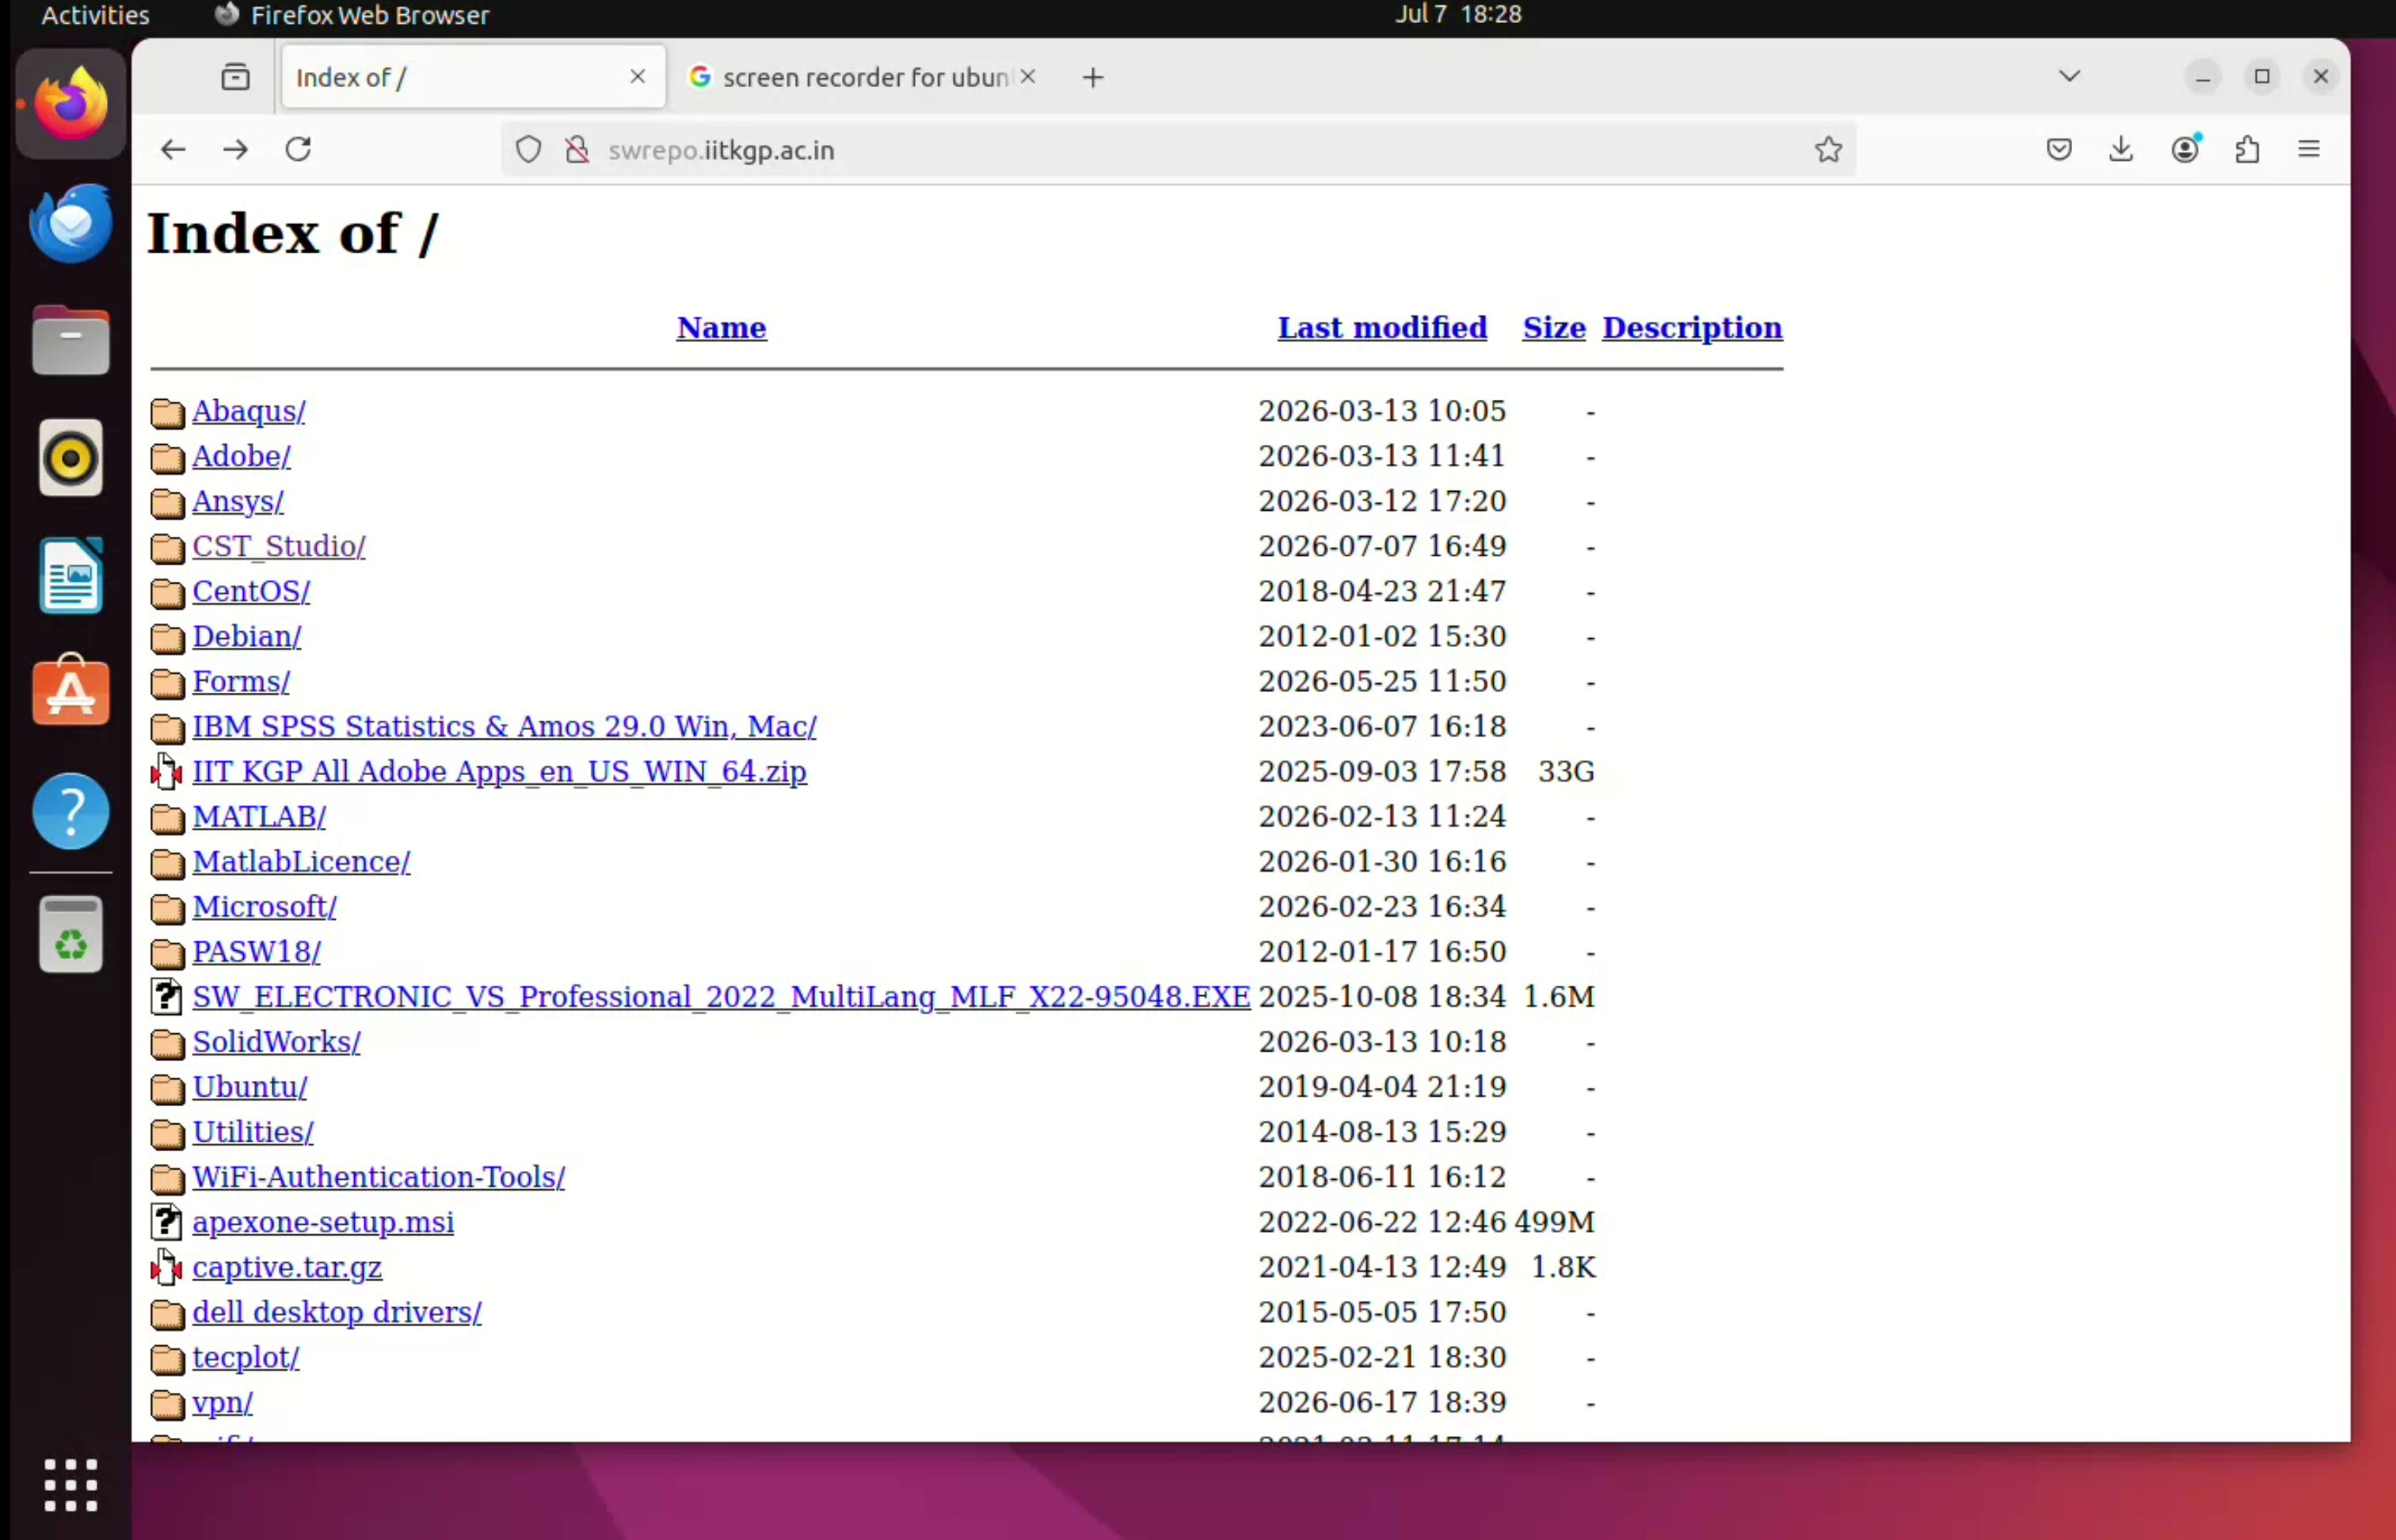Open Files manager from the dock

tap(71, 340)
